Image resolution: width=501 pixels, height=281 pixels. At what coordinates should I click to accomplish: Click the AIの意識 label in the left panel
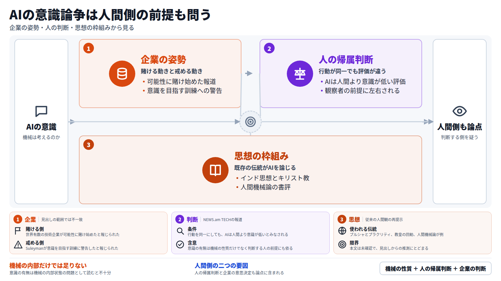[x=41, y=127]
